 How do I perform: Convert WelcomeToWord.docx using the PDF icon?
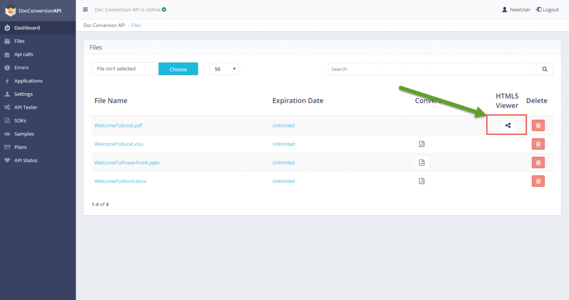pos(422,181)
